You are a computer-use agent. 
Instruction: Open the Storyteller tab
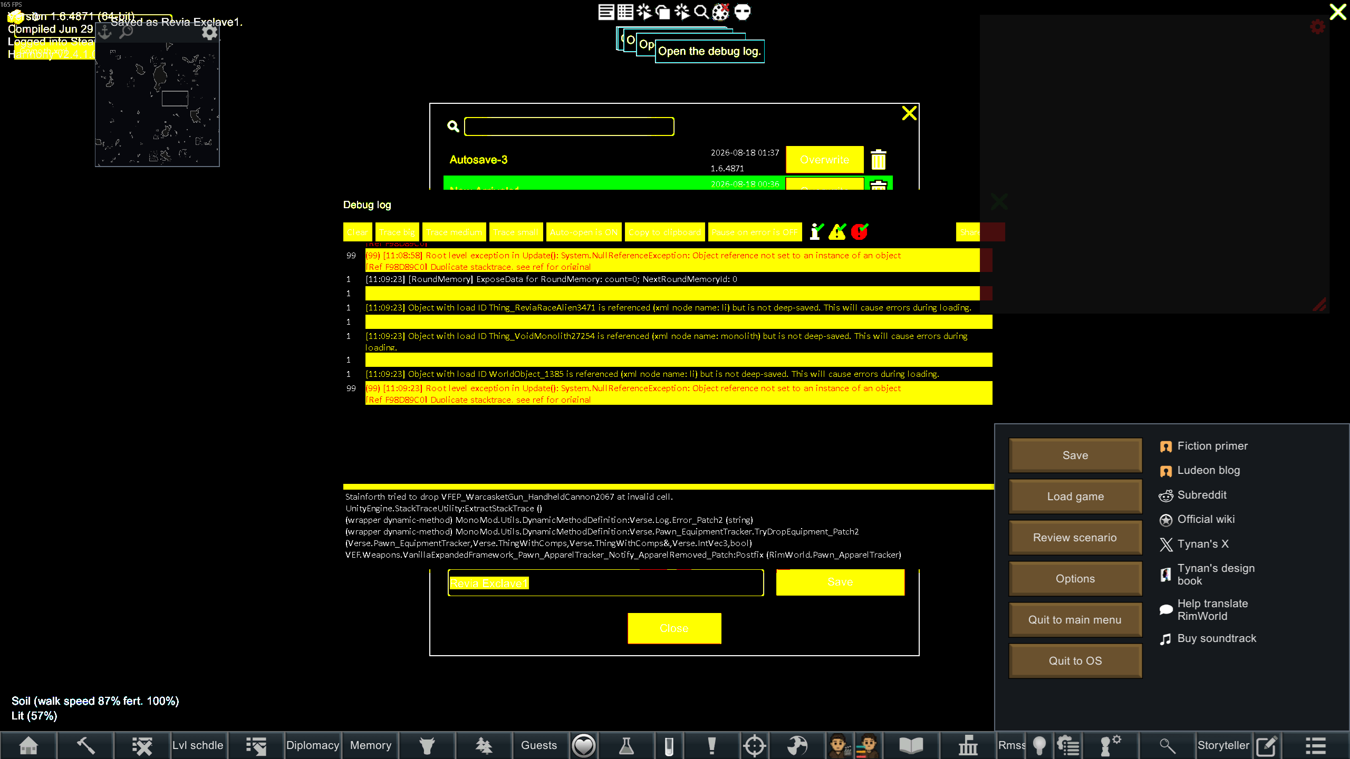click(1223, 745)
